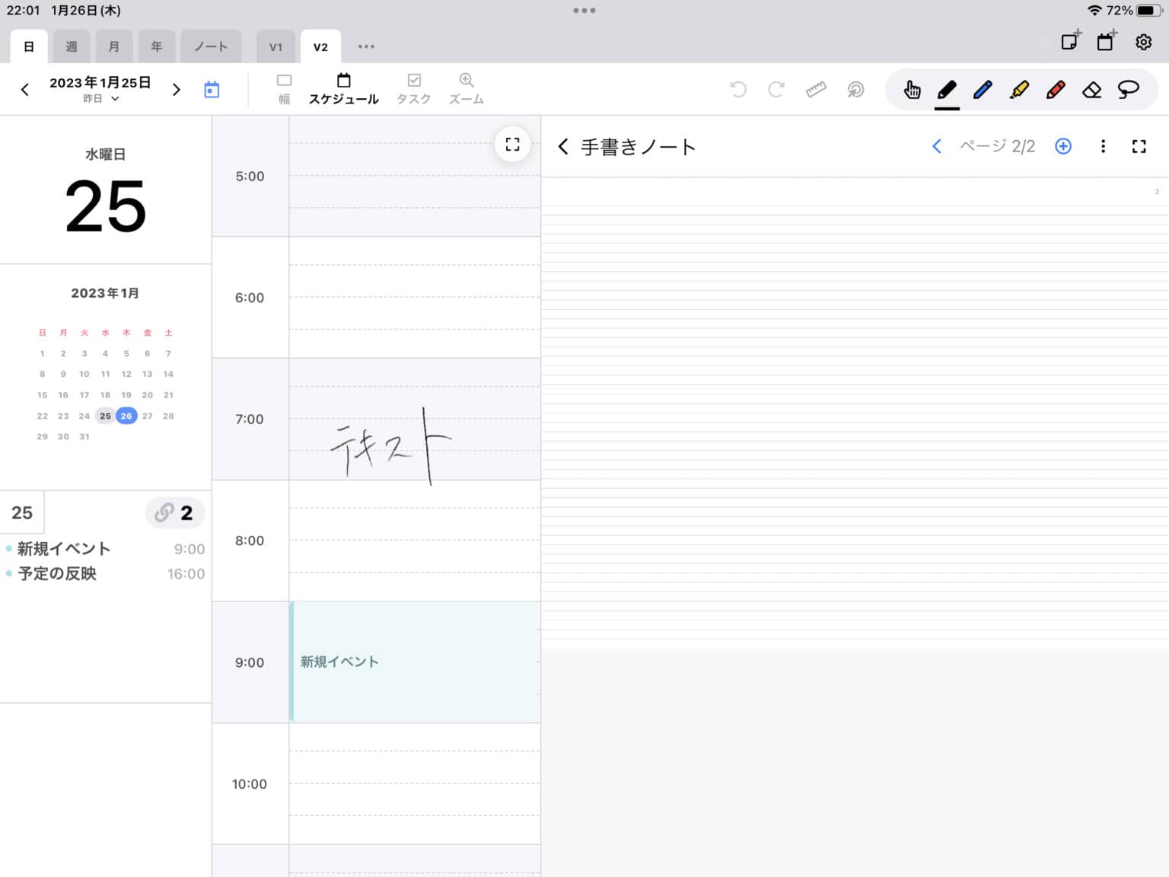Select the underlined pen color indicator
Viewport: 1169px width, 877px height.
[946, 107]
